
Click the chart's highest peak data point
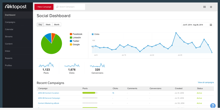click(x=176, y=33)
